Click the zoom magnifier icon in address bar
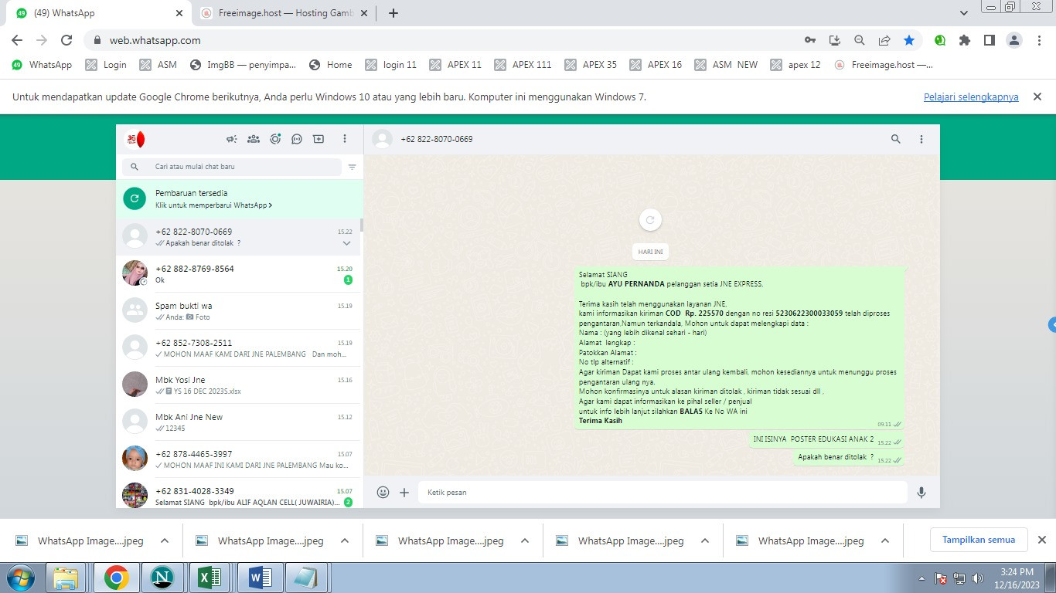 [860, 40]
